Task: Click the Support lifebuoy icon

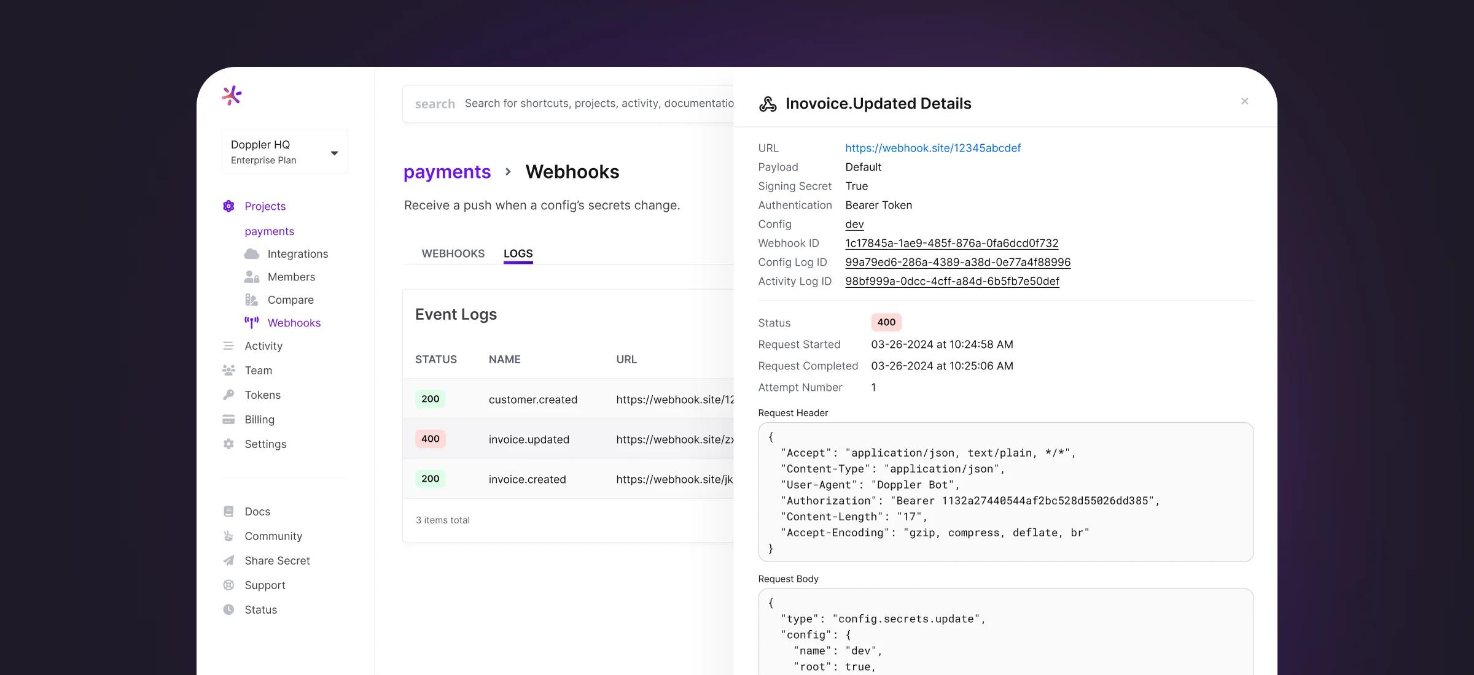Action: (228, 585)
